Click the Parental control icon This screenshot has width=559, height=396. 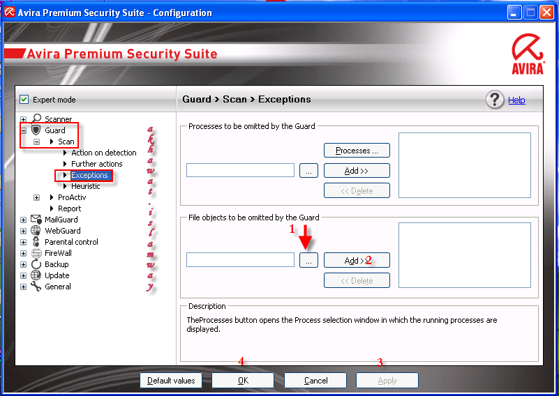(36, 242)
